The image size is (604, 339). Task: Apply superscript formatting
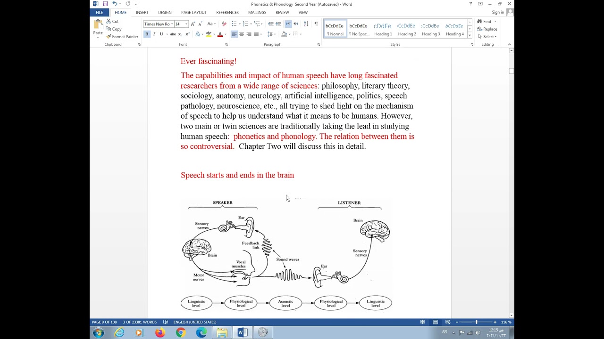pyautogui.click(x=187, y=34)
